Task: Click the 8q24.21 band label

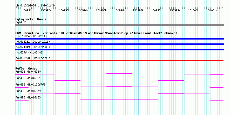Action: 21,22
